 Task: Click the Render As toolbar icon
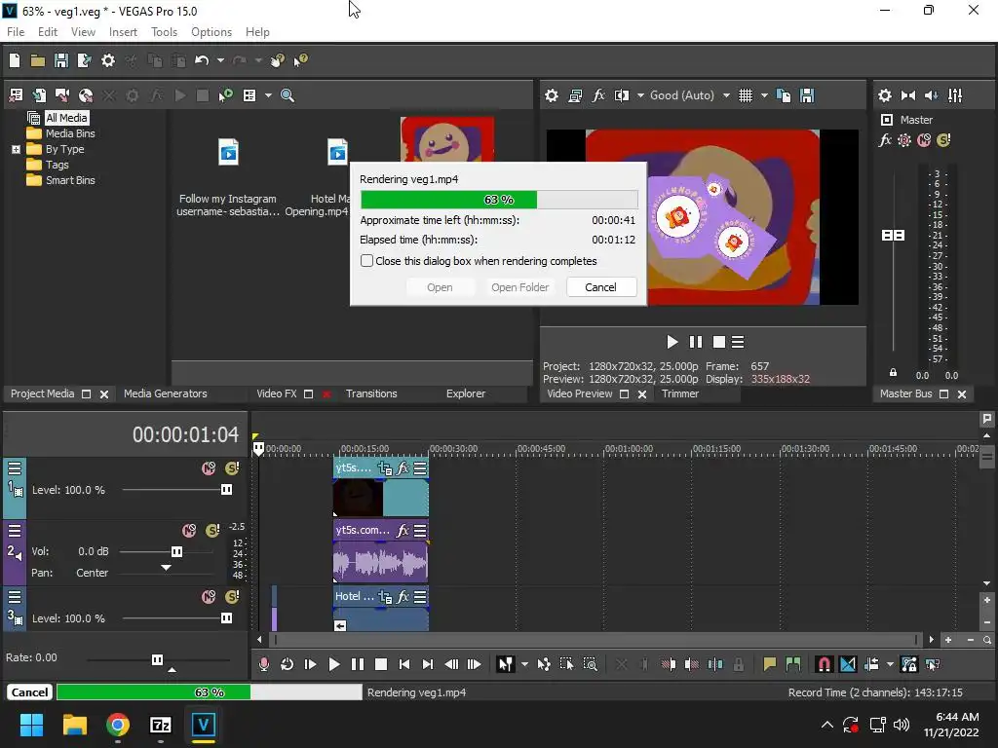(84, 60)
